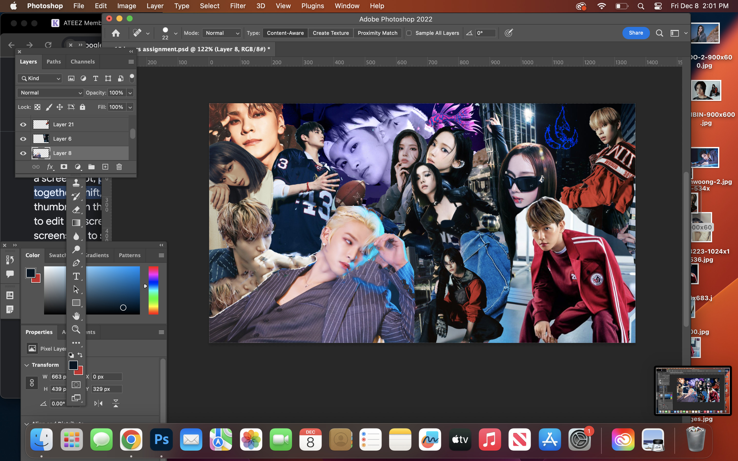Open the brush size picker dropdown
Image resolution: width=738 pixels, height=461 pixels.
(x=176, y=33)
